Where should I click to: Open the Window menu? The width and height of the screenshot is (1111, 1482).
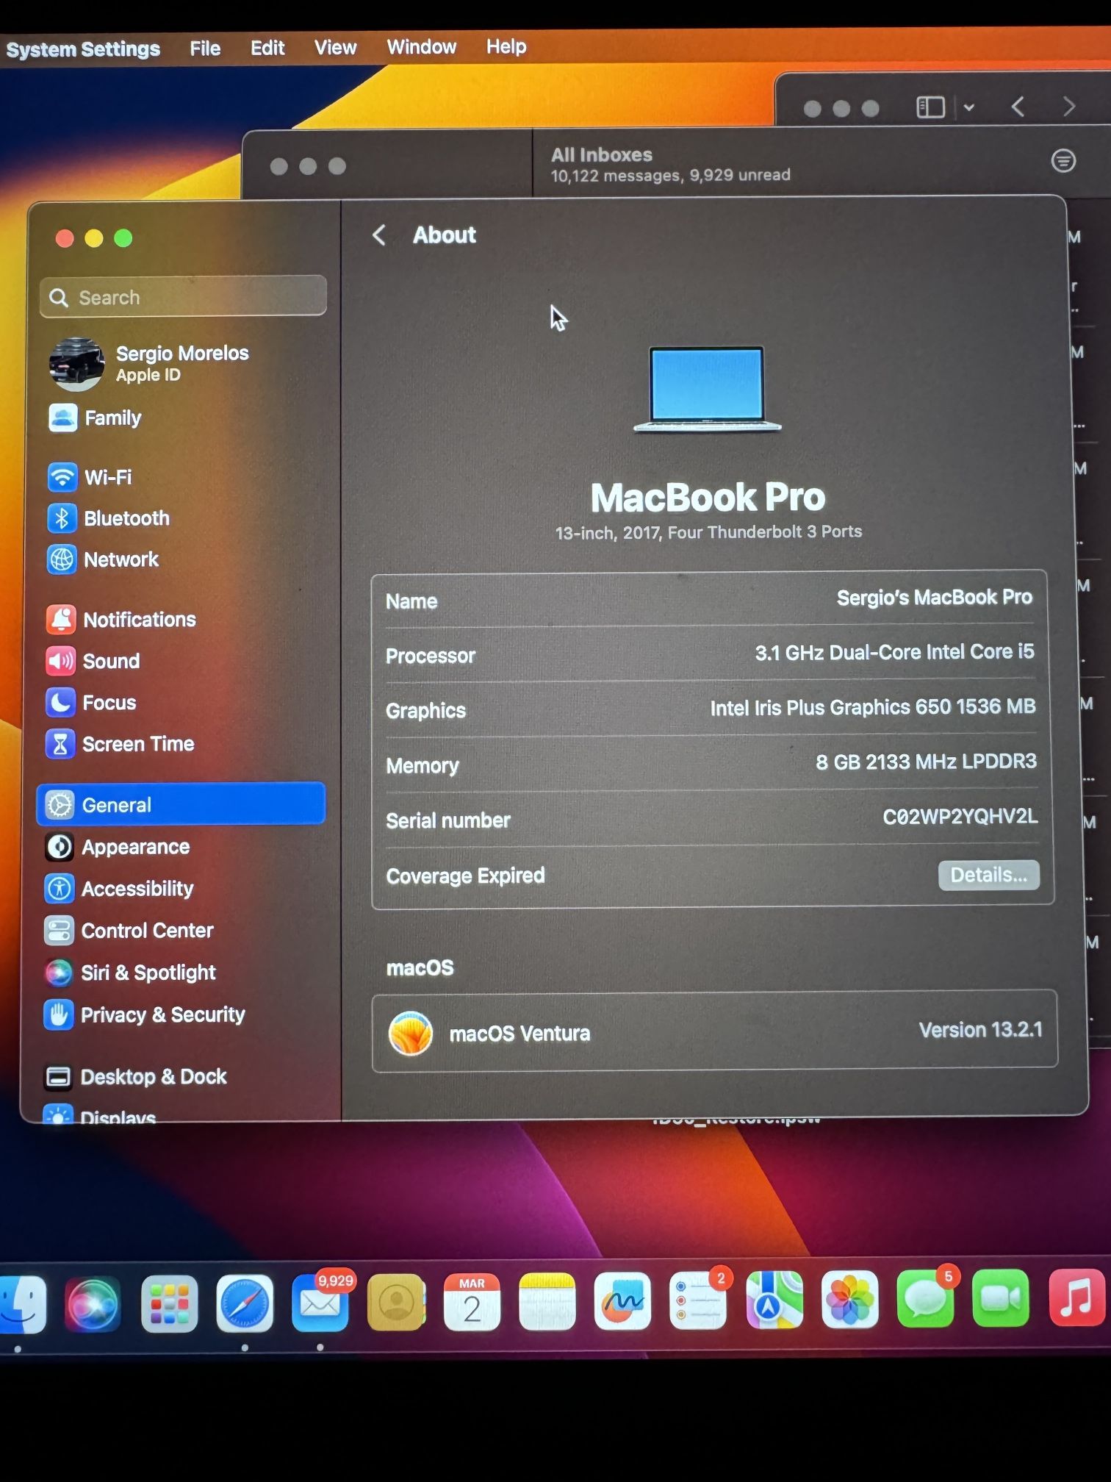tap(421, 47)
